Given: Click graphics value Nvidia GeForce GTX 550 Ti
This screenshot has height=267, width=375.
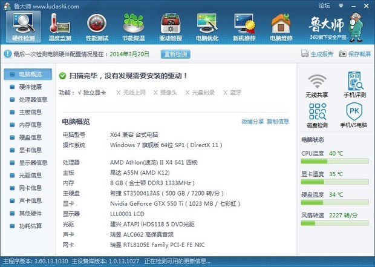Looking at the screenshot, I should point(175,203).
